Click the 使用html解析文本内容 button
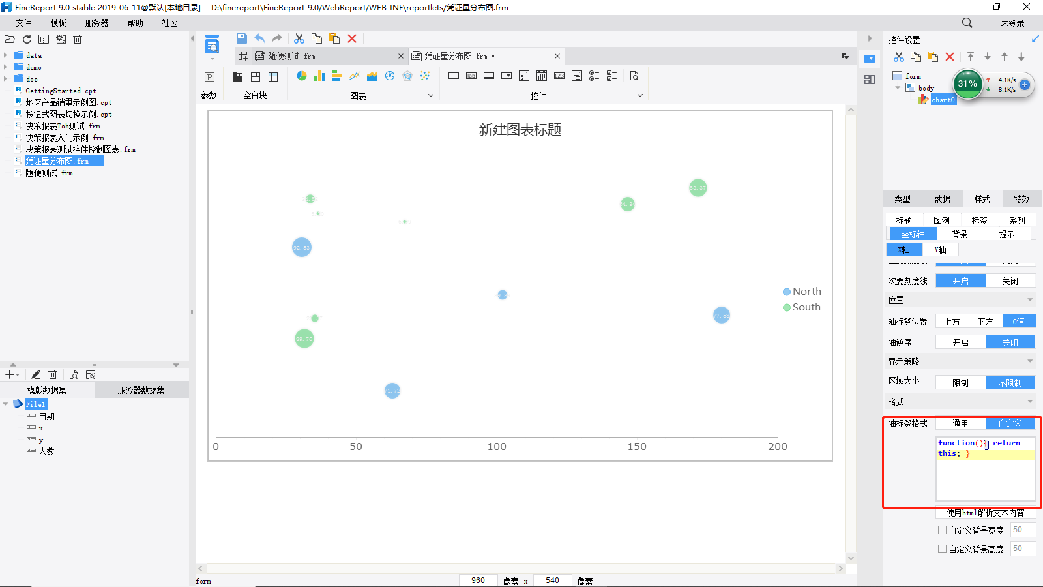Viewport: 1043px width, 587px height. pos(986,513)
